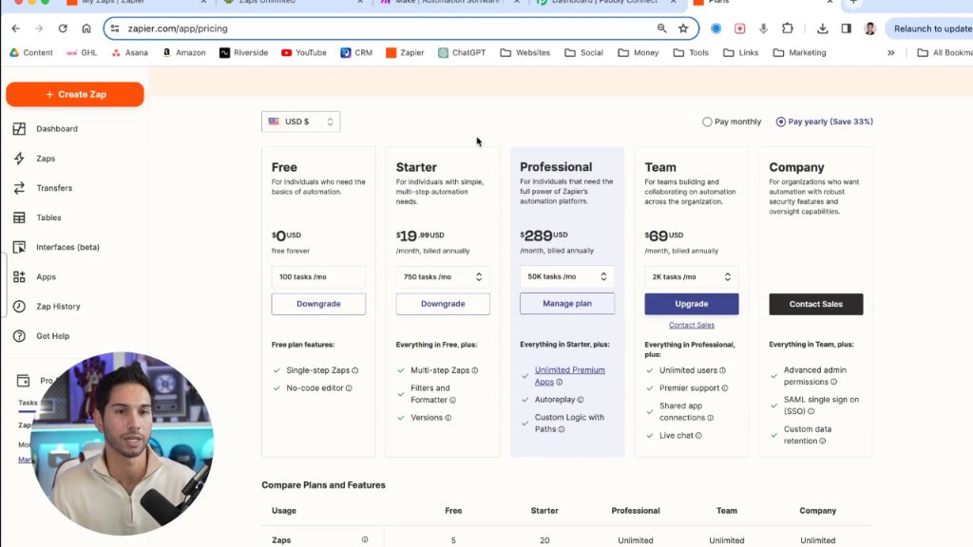Open the USD $ currency selector

(301, 122)
